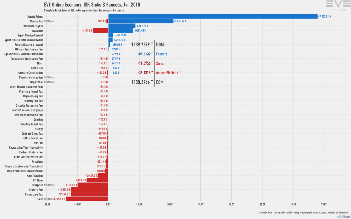
Task: Select the 'Blueprint' row label
Action: click(x=37, y=185)
